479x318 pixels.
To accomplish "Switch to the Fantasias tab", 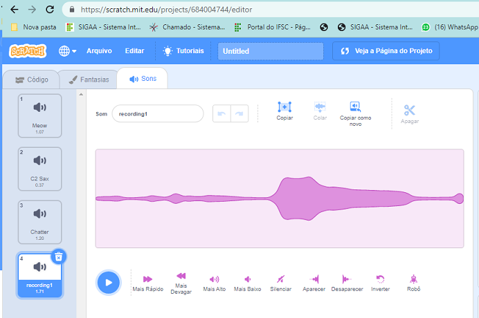I will (89, 79).
